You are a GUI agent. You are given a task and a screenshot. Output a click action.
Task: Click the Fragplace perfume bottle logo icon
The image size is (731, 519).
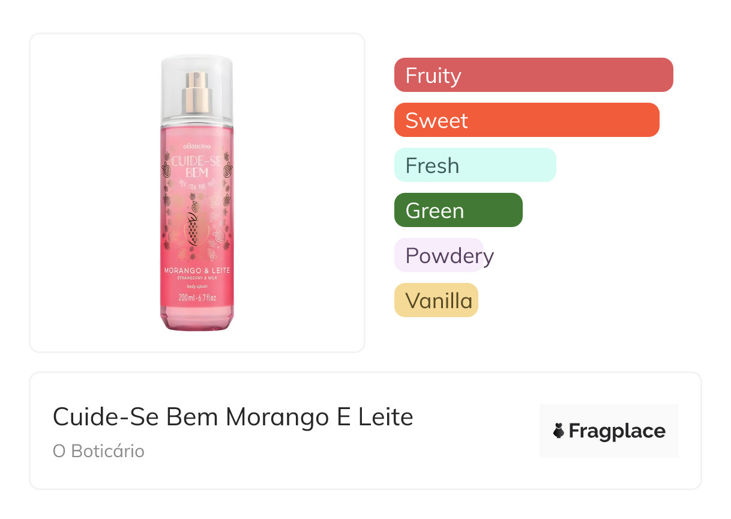559,431
